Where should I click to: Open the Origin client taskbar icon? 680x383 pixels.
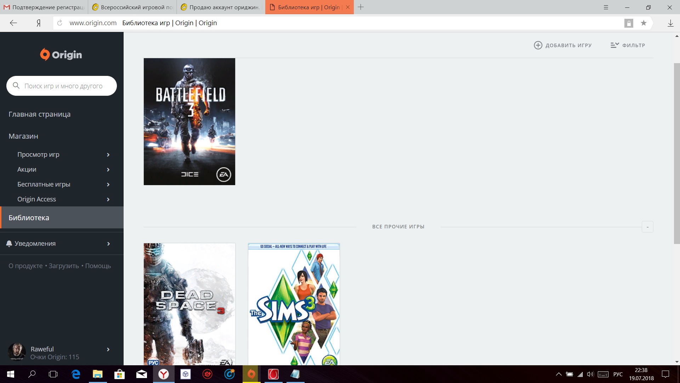point(251,374)
